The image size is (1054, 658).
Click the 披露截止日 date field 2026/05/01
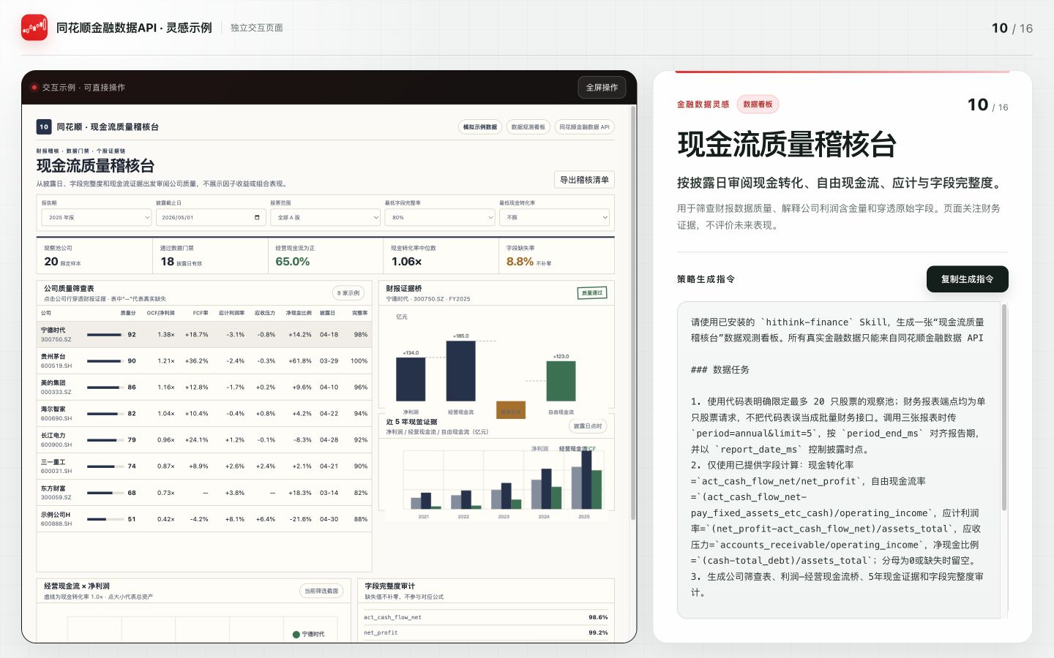coord(211,217)
